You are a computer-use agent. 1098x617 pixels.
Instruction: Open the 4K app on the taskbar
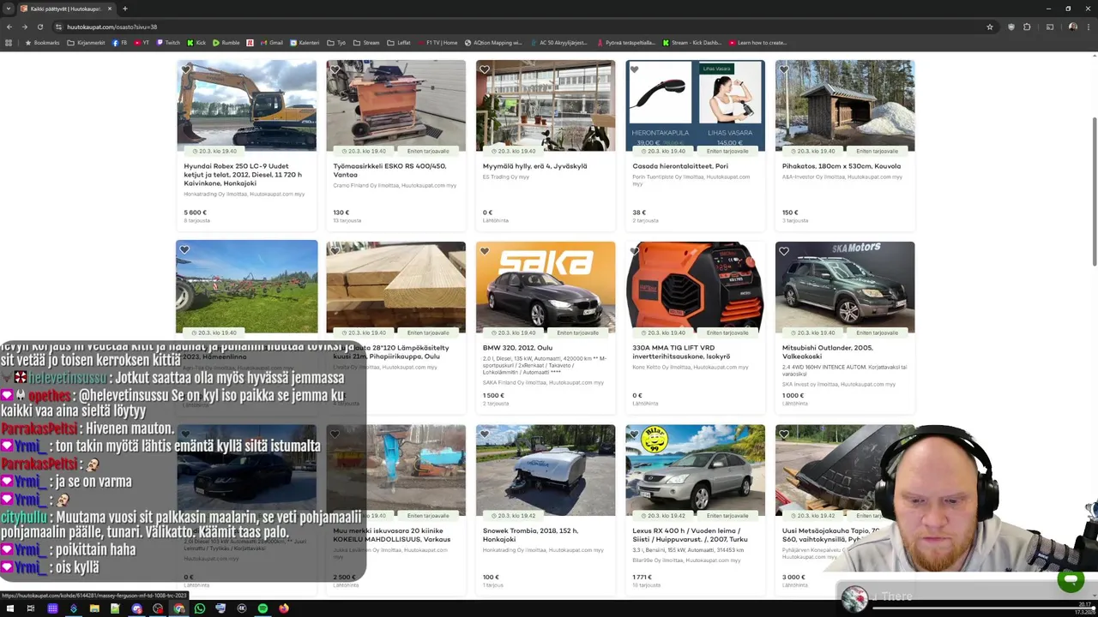242,608
